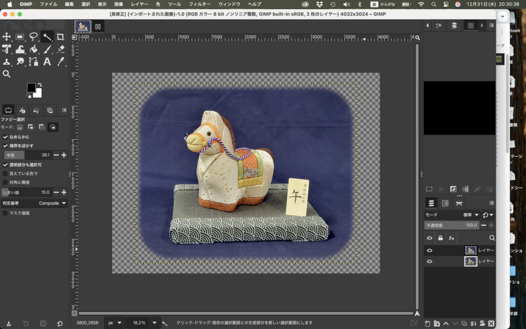Hide the top layer with eye icon
This screenshot has height=329, width=526.
[x=429, y=250]
